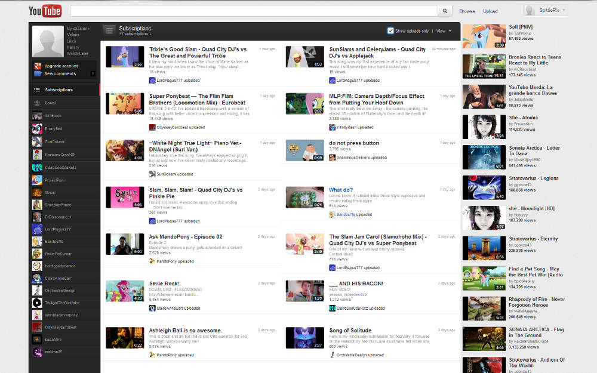The height and width of the screenshot is (373, 597).
Task: Click the Bronyfied channel icon
Action: pyautogui.click(x=37, y=129)
